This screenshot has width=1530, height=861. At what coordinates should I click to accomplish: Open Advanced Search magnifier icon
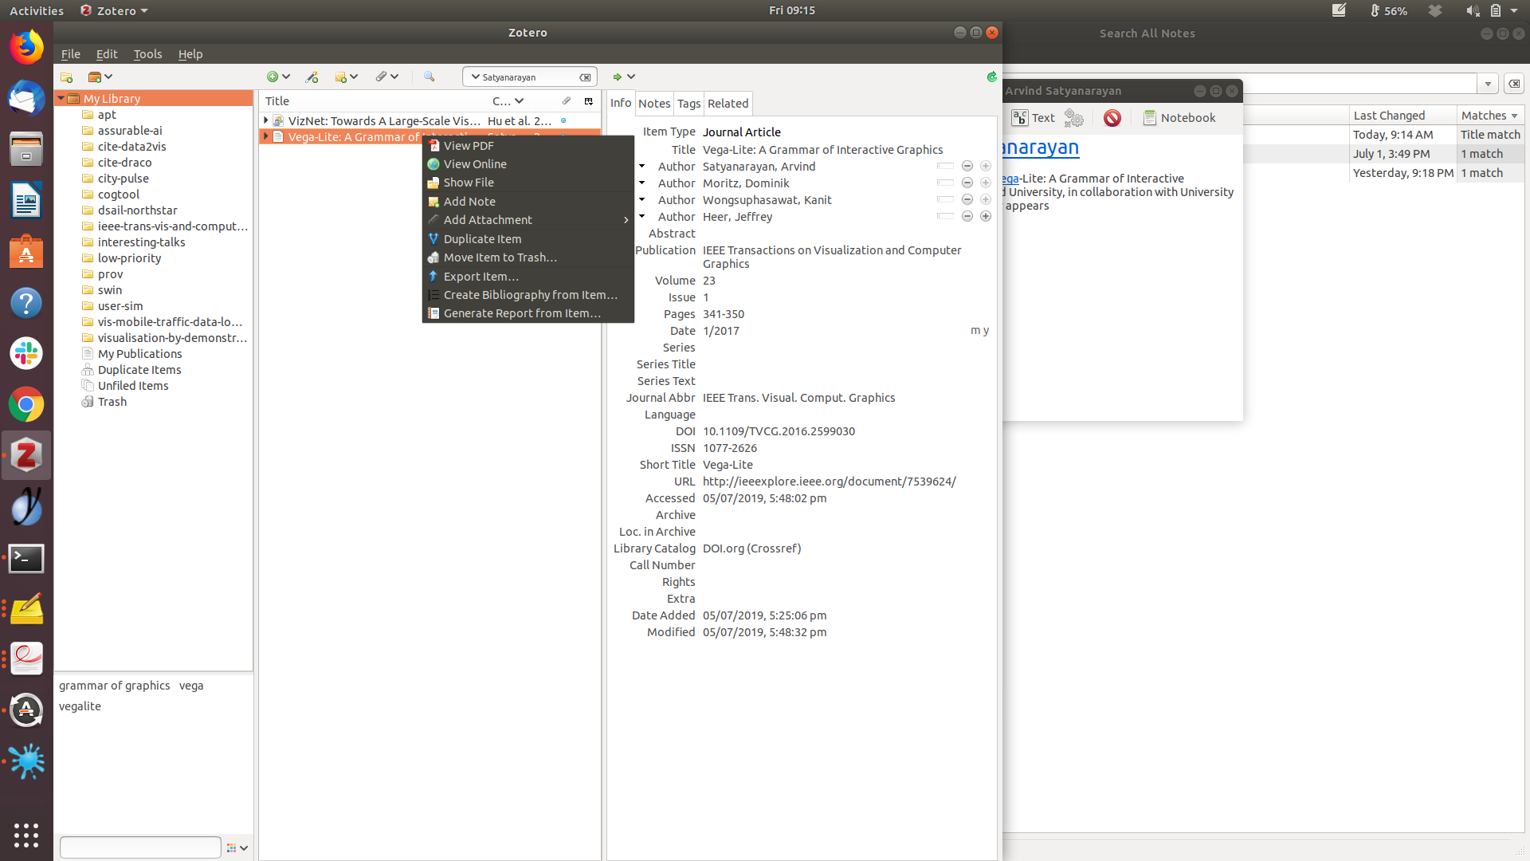[429, 77]
